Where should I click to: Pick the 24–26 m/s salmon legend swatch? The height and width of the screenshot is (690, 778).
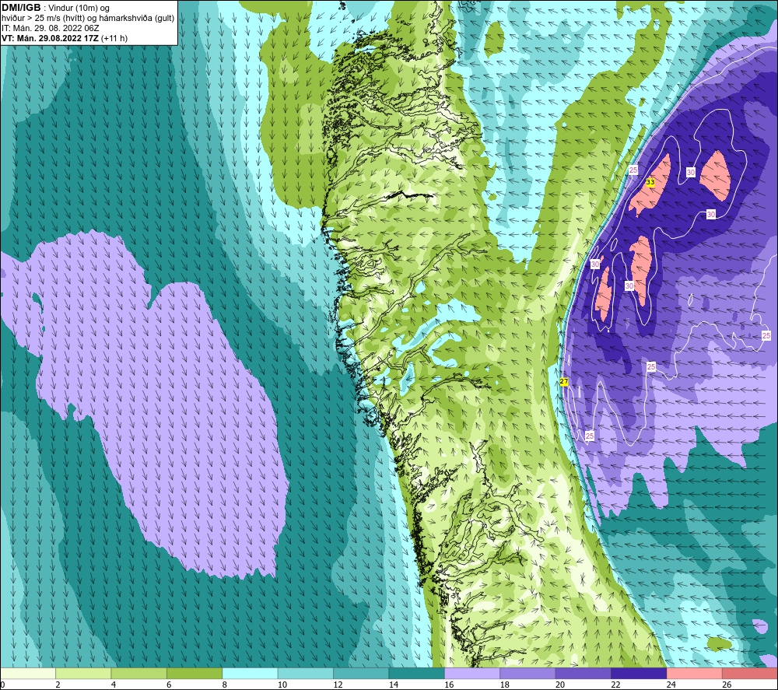click(x=695, y=673)
